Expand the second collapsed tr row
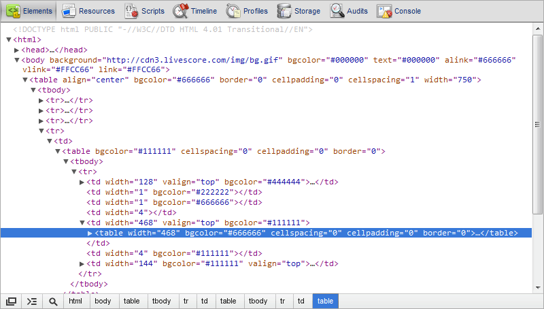The height and width of the screenshot is (309, 544). [41, 110]
